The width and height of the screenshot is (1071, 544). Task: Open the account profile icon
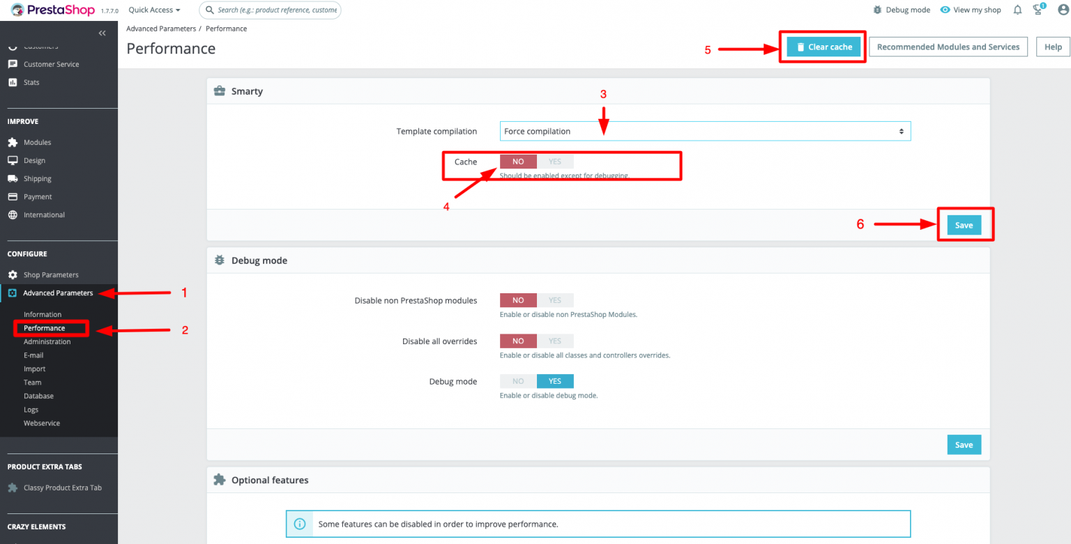click(1061, 10)
